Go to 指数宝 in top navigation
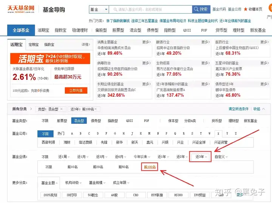The height and width of the screenshot is (203, 272). tap(60, 30)
